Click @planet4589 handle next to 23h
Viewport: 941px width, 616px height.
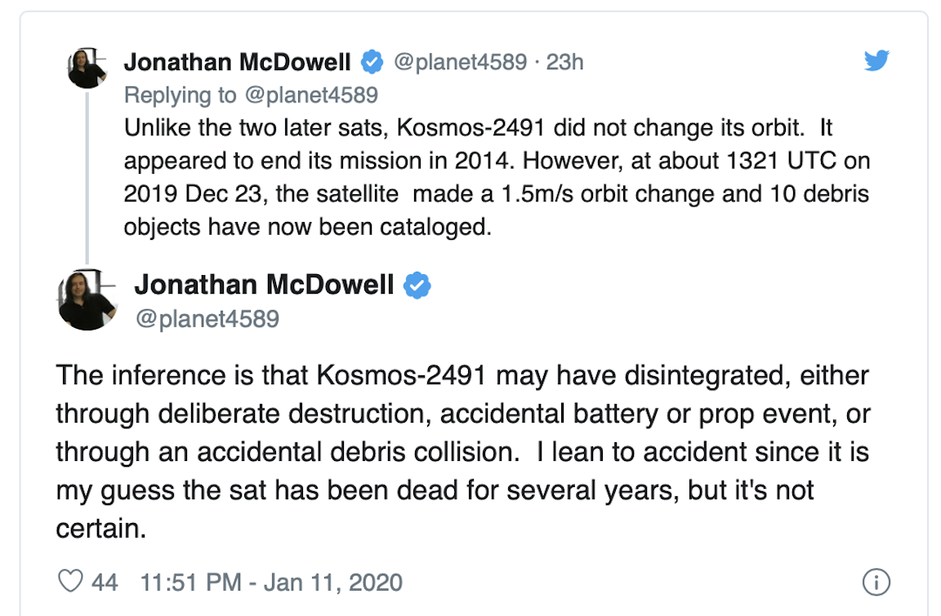(x=461, y=62)
